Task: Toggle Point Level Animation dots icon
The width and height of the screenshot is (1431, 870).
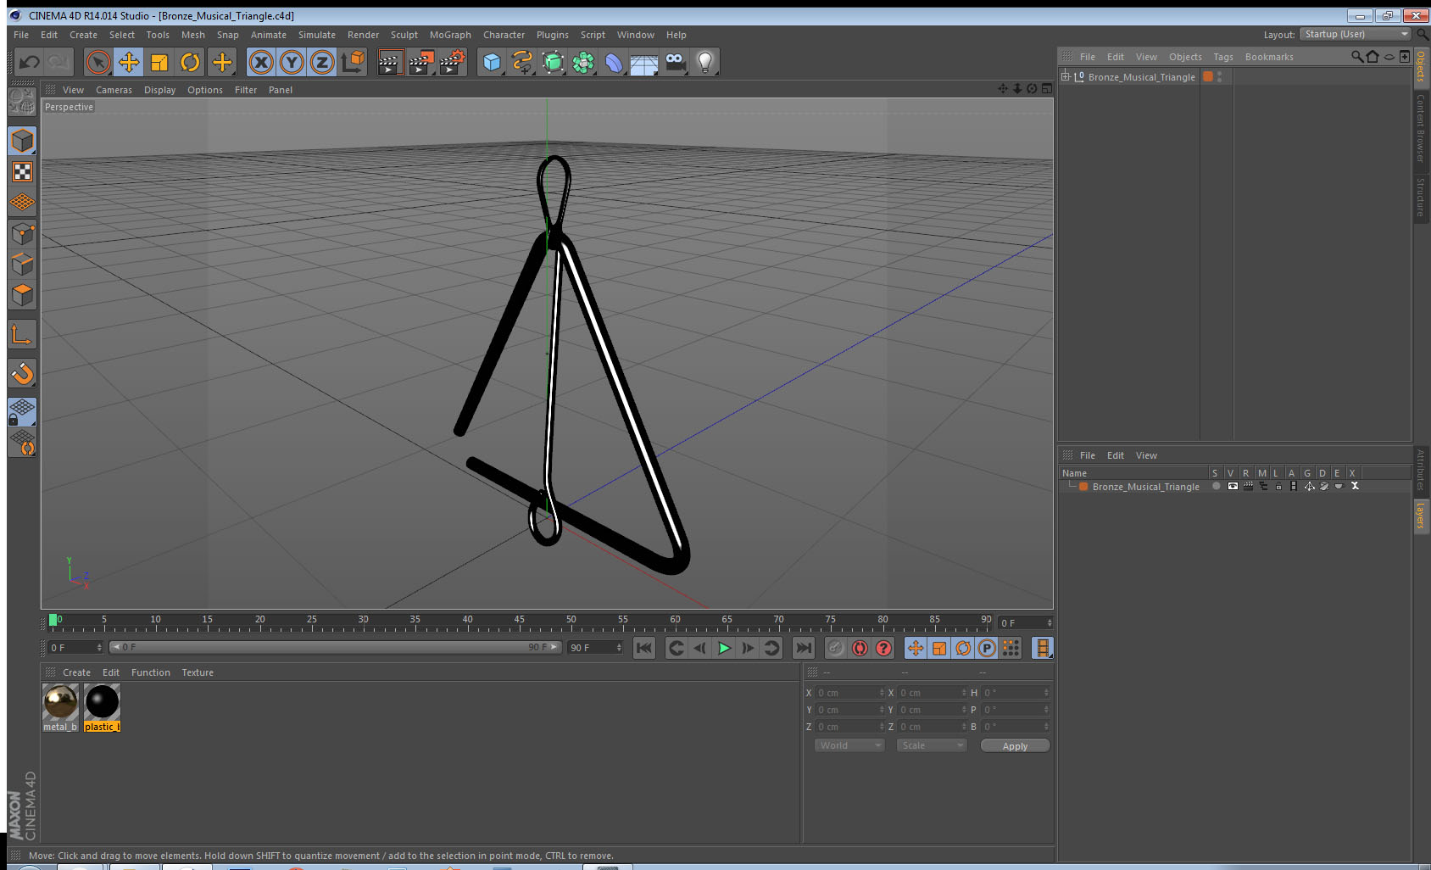Action: pos(1011,648)
